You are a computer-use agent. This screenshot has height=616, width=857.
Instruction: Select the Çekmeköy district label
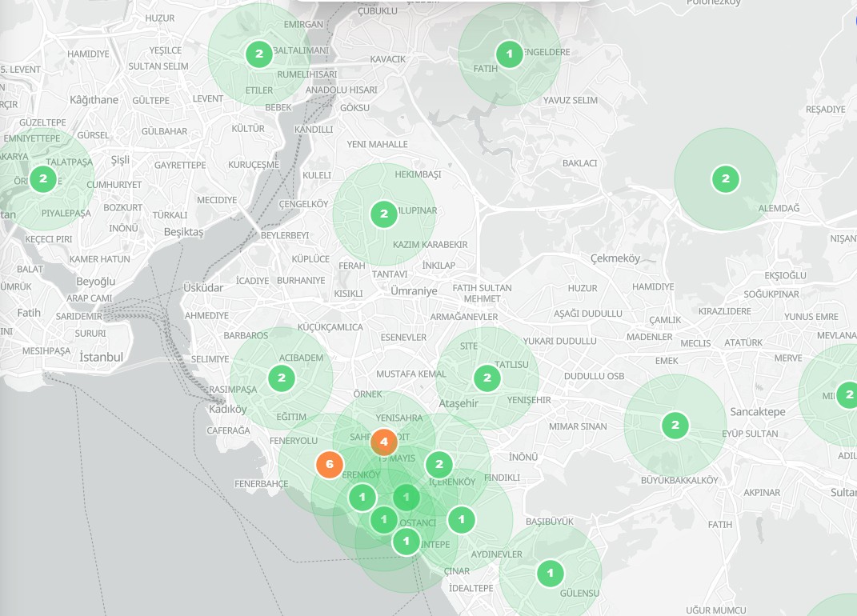click(615, 258)
